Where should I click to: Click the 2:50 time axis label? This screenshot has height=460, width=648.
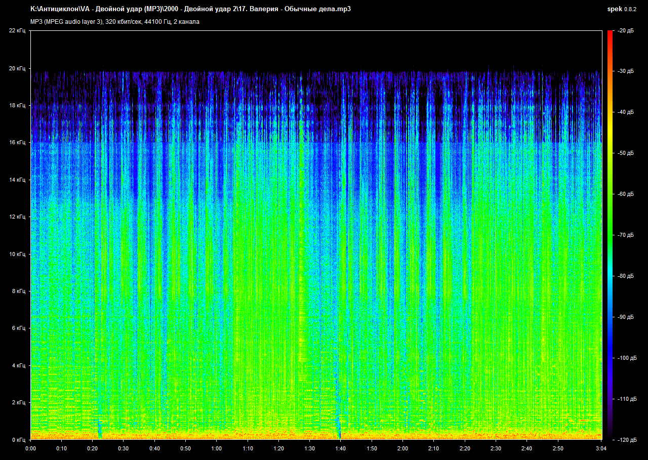tap(557, 448)
